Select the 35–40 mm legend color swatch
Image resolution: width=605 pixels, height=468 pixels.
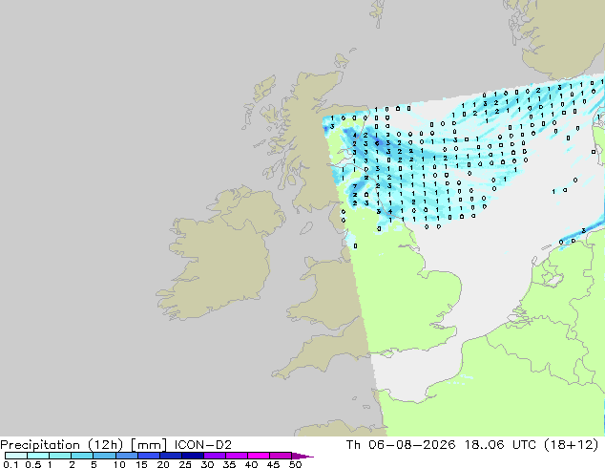click(x=236, y=456)
